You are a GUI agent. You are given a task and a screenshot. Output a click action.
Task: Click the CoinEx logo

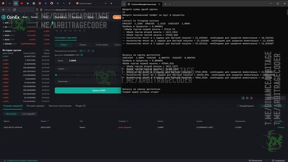(10, 17)
